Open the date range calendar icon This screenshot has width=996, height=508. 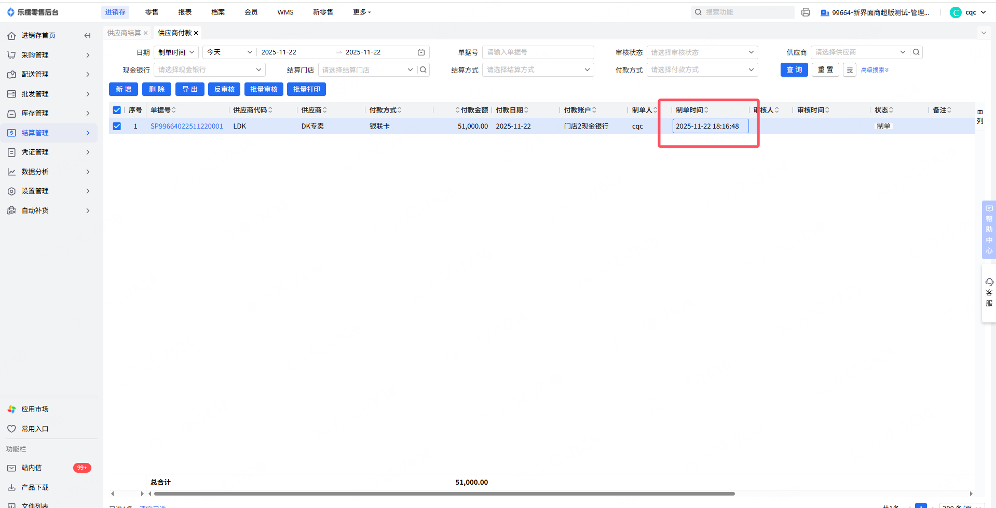click(x=421, y=52)
